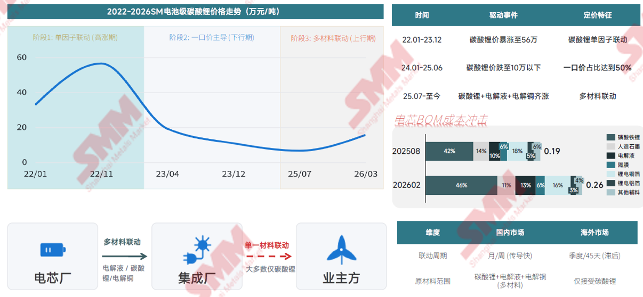
Task: Click the red 电芯BOM成本冲击 heading
Action: [441, 120]
